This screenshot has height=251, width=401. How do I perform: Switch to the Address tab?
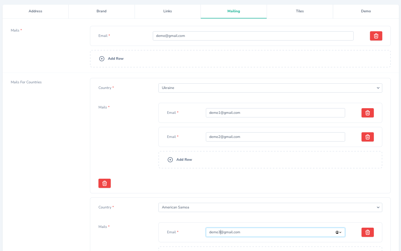pos(35,11)
